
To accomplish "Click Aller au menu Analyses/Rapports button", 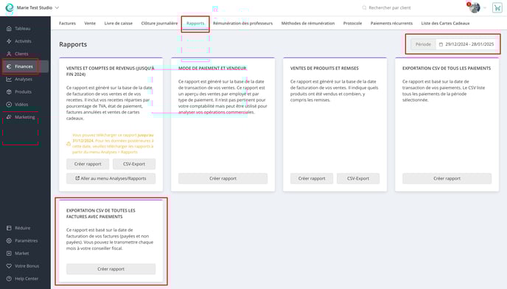I will 111,178.
